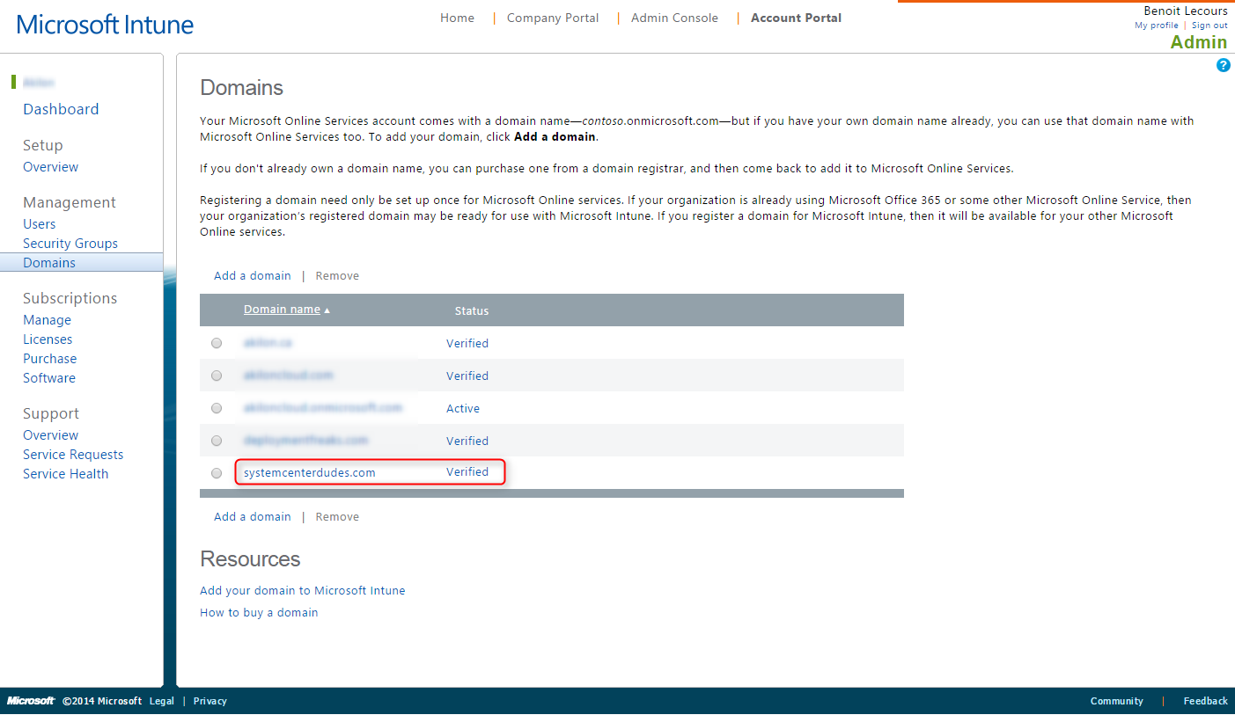Click the Status column header
Screen dimensions: 1235x715
[x=472, y=311]
